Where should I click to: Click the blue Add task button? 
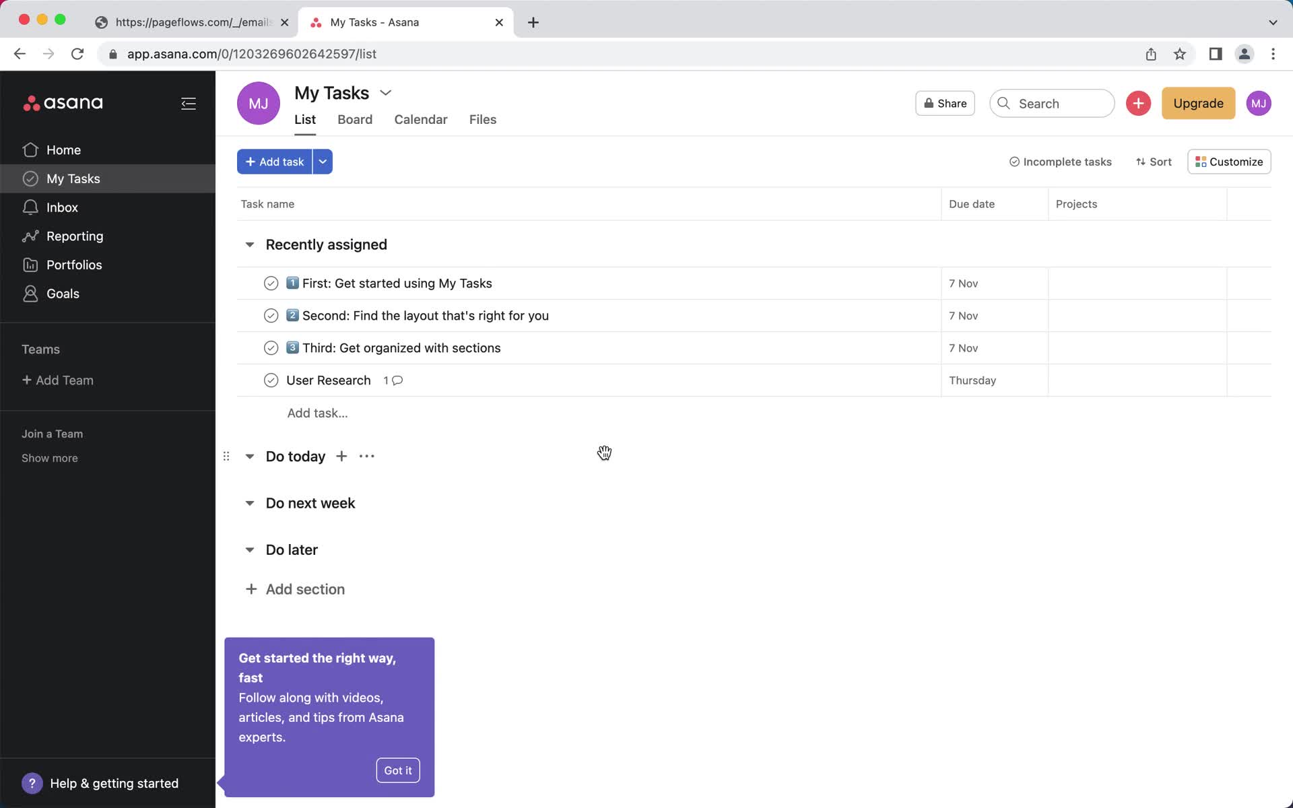click(x=275, y=162)
